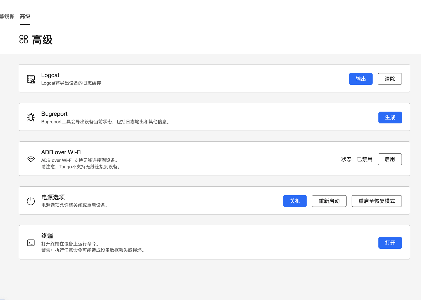Enable ADB over Wi-Fi with 启用

click(x=389, y=159)
